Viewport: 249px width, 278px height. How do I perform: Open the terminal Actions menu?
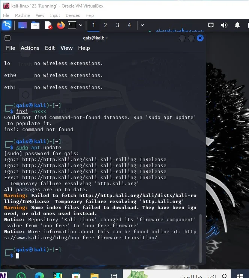click(x=30, y=48)
